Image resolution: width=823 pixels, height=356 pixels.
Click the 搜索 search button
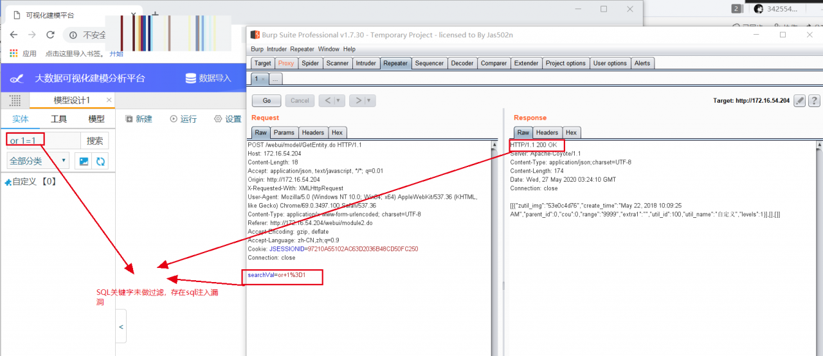95,141
